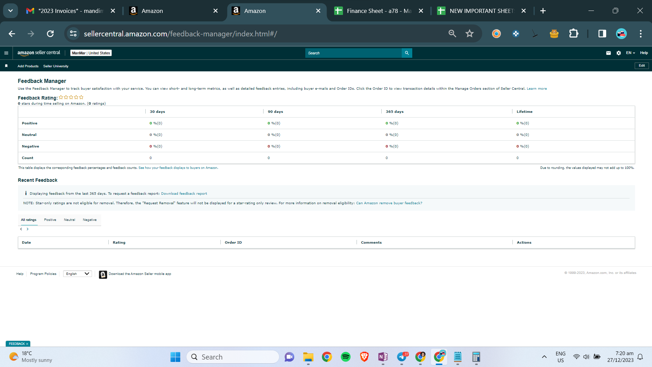652x367 pixels.
Task: Open Help in top navigation
Action: pos(644,53)
